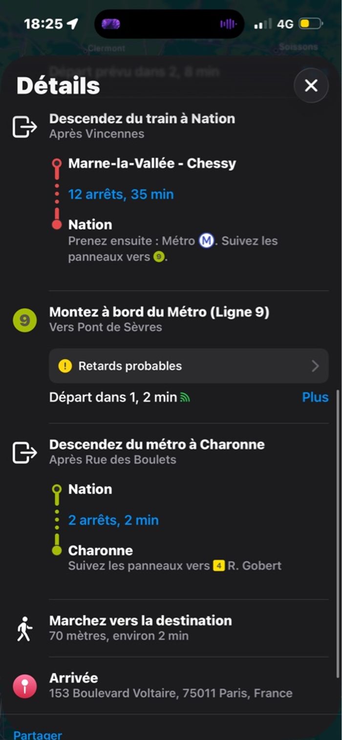The width and height of the screenshot is (342, 740).
Task: Select the Montez à bord du Métro step
Action: (159, 312)
